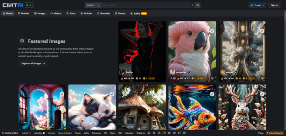This screenshot has width=286, height=136.
Task: Toggle heart 333 on Bra2ha's image
Action: click(x=131, y=78)
